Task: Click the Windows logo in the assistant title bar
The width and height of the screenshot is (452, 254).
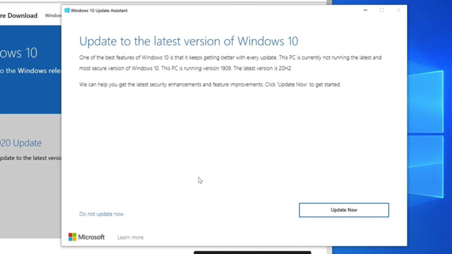Action: pos(67,10)
